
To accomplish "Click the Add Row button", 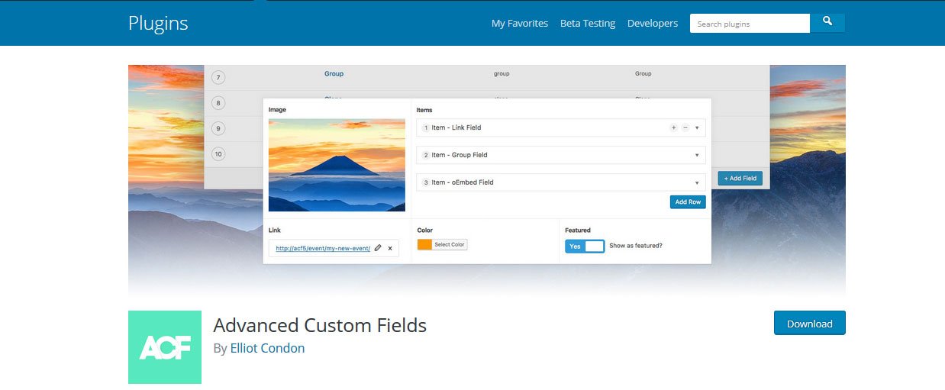I will coord(688,202).
